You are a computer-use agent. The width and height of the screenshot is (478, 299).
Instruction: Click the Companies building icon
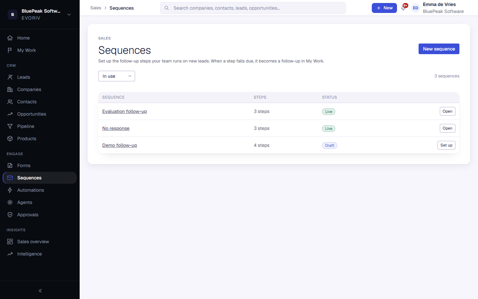[10, 89]
